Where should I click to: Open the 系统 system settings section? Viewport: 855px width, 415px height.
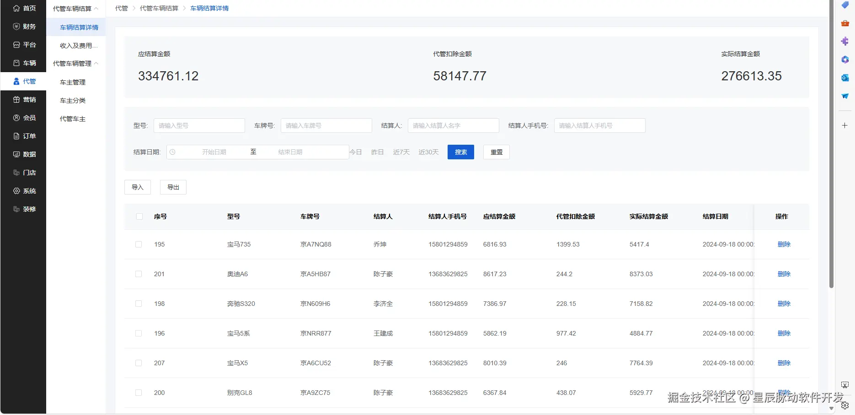click(x=23, y=191)
